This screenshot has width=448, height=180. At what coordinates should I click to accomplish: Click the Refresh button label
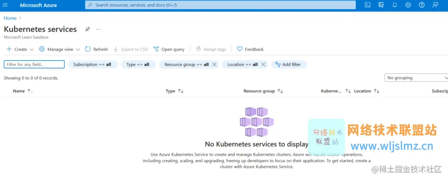101,49
